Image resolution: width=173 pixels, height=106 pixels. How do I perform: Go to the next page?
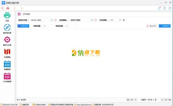pyautogui.click(x=162, y=100)
